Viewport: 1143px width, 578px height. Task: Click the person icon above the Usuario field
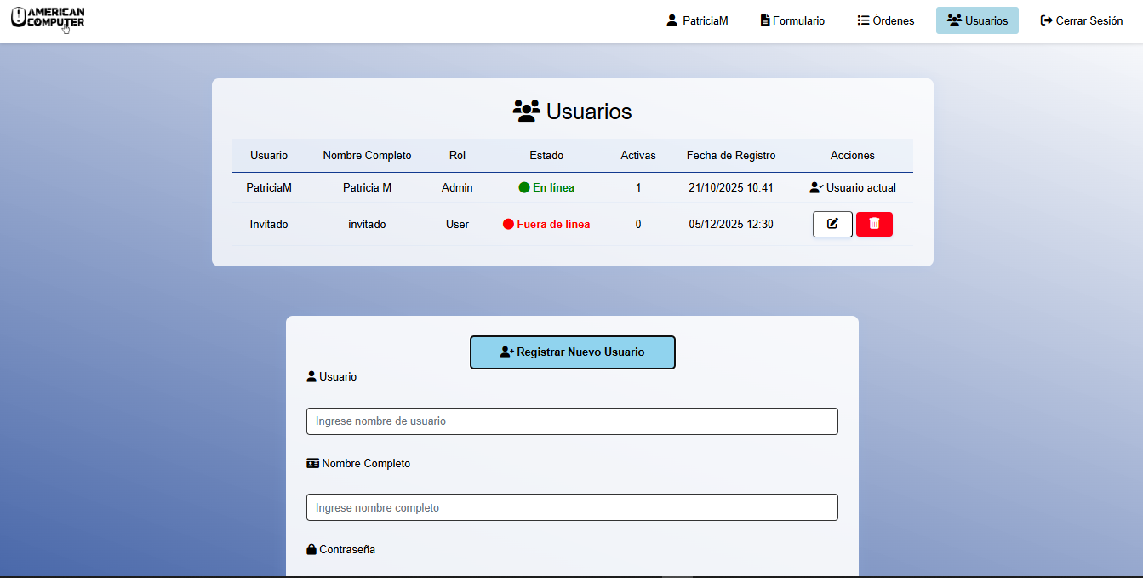click(x=311, y=375)
